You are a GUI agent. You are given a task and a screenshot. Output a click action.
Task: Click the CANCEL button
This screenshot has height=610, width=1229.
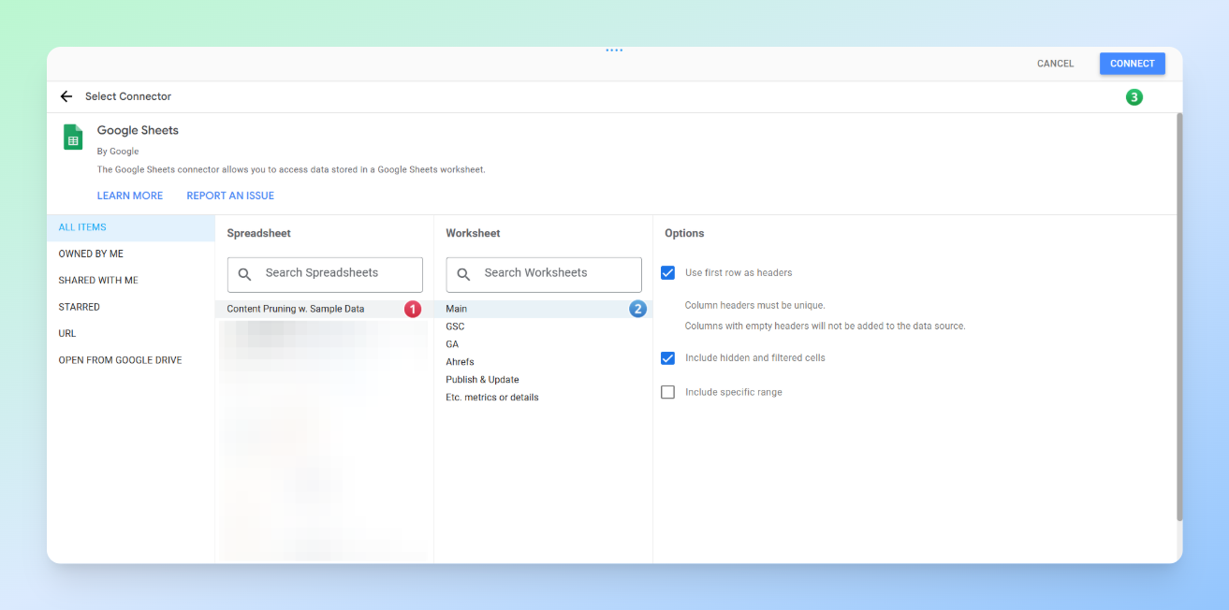click(x=1055, y=64)
